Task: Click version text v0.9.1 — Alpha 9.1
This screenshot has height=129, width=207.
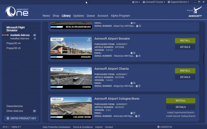Action: 12,127
